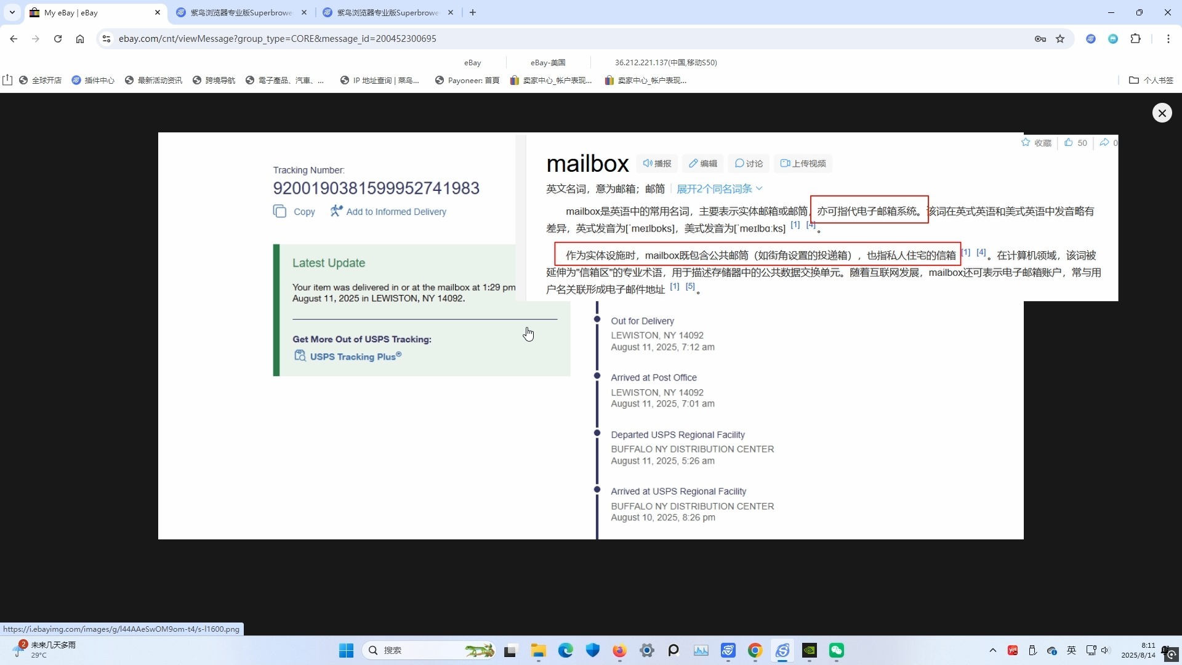Click the Copy tracking number icon
1182x665 pixels.
point(279,211)
